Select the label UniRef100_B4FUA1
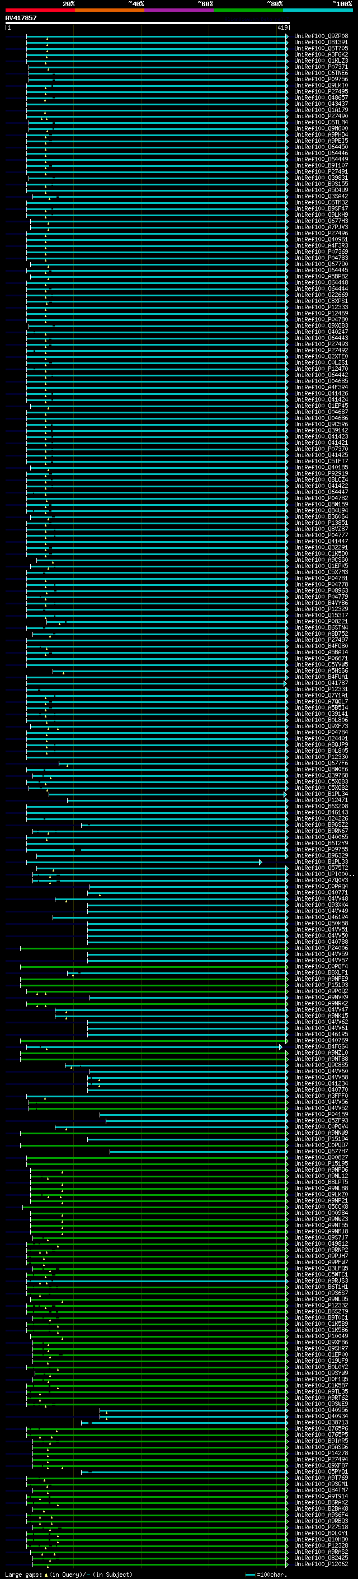 point(321,677)
